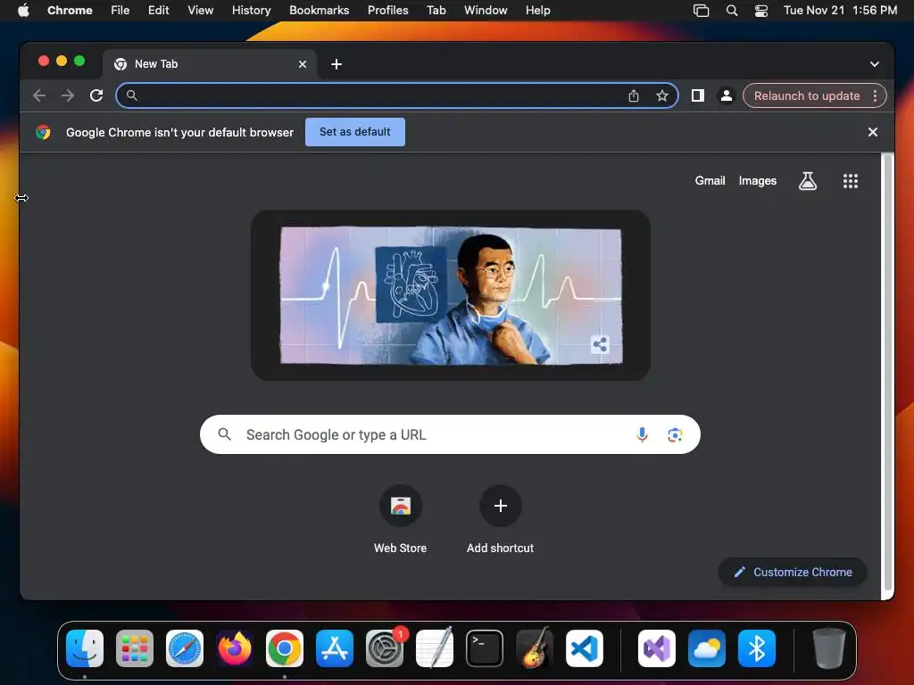Click the Google Doodle image
Image resolution: width=914 pixels, height=685 pixels.
(451, 295)
